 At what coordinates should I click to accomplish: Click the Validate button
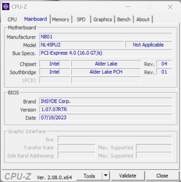click(x=128, y=176)
